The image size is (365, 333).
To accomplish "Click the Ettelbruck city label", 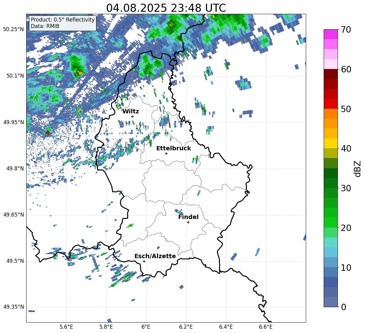I will click(x=174, y=148).
